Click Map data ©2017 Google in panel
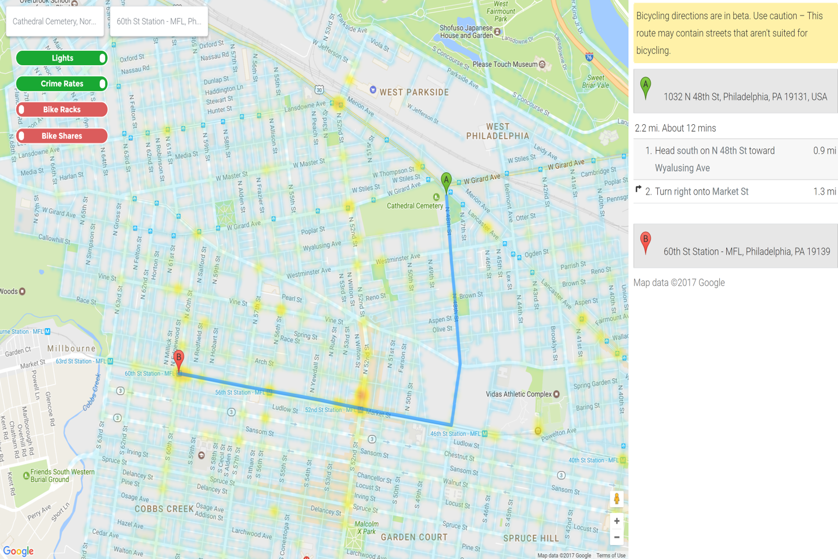This screenshot has width=838, height=559. pos(679,283)
